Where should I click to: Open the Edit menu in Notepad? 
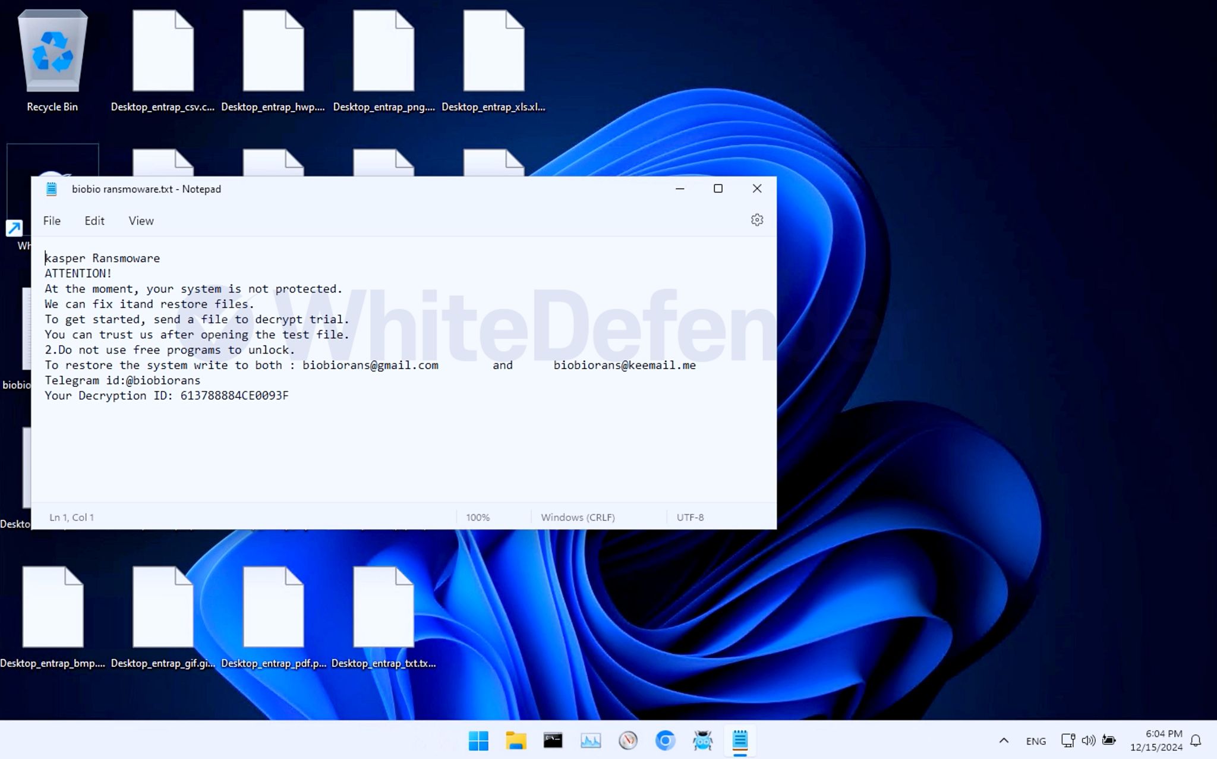click(x=94, y=221)
